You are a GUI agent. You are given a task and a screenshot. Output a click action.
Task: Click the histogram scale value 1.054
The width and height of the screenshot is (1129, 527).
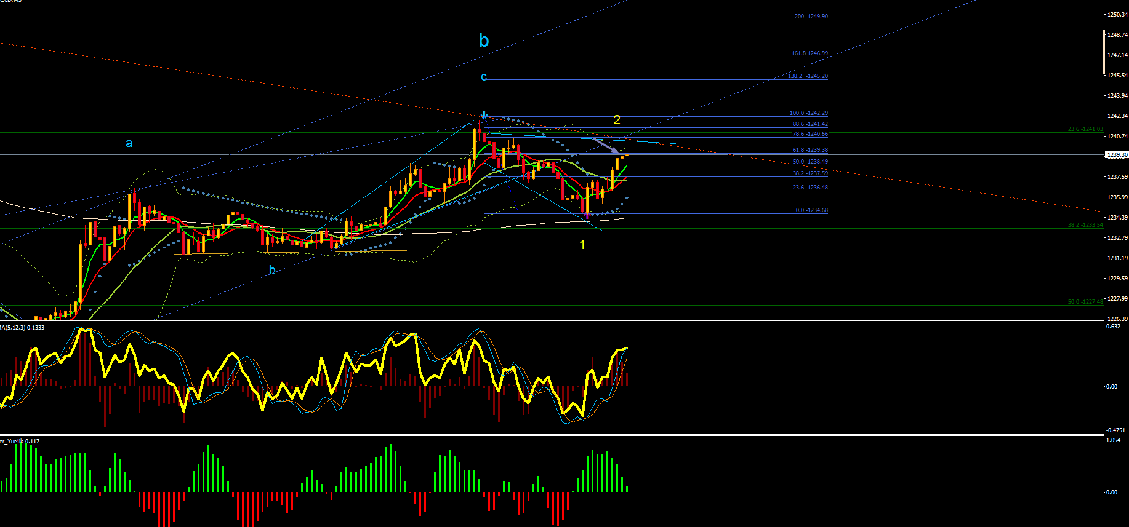click(1113, 440)
